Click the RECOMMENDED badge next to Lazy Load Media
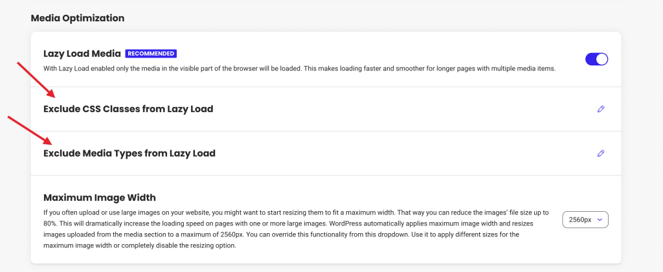 pyautogui.click(x=151, y=54)
